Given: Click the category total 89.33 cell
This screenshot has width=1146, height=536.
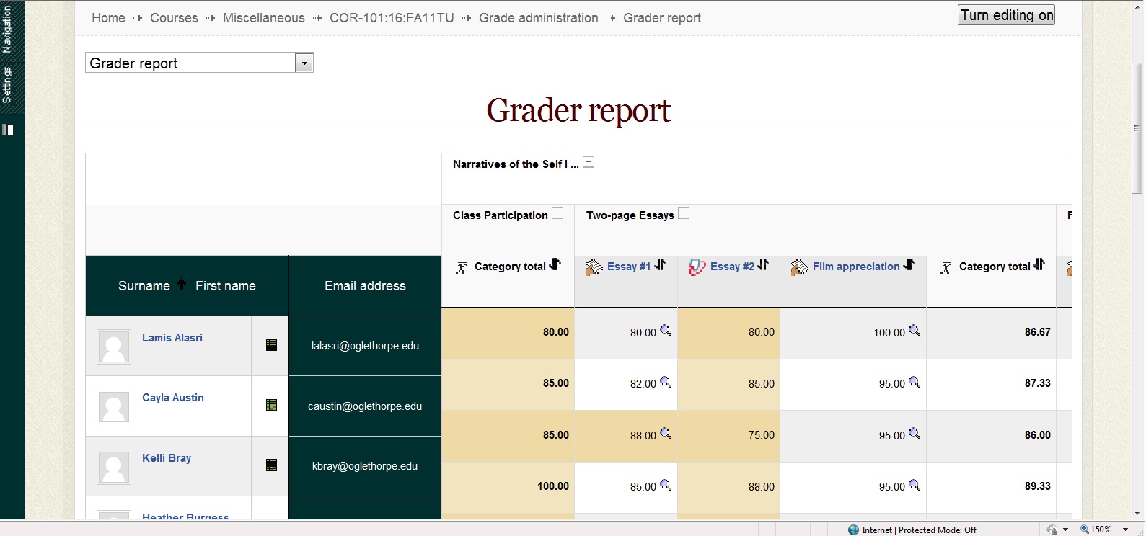Looking at the screenshot, I should 992,487.
